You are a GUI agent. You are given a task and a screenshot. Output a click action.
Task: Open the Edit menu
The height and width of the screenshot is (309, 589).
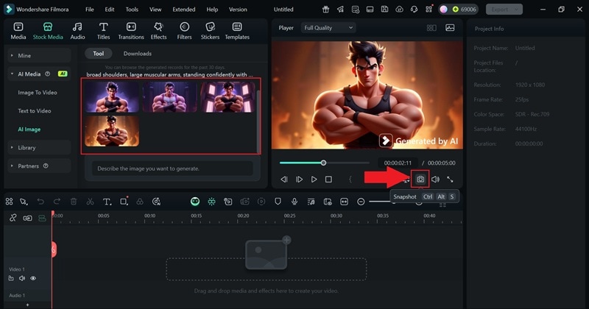[109, 10]
